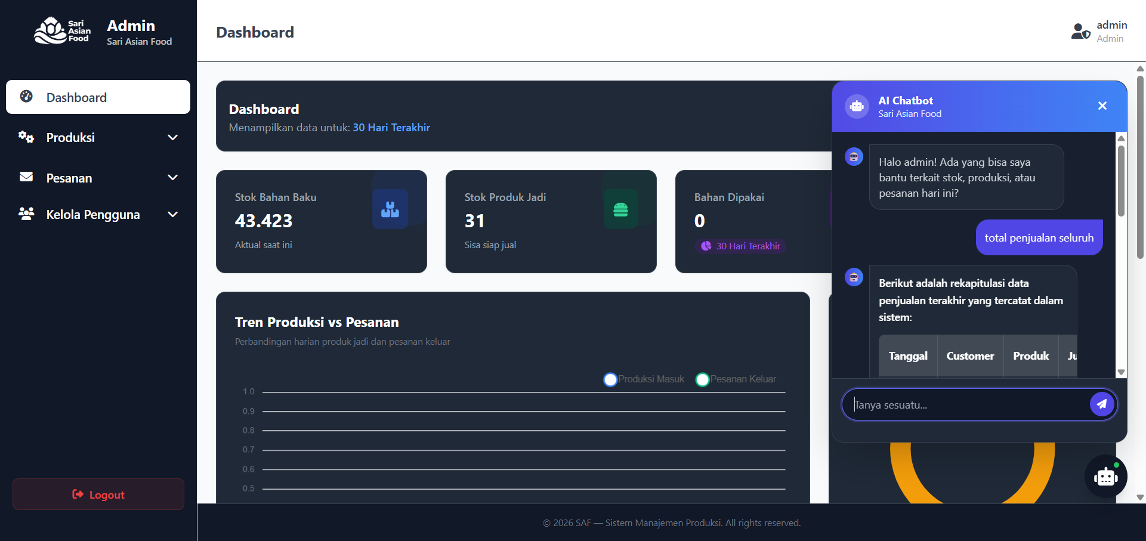1146x541 pixels.
Task: Click the admin username in header
Action: tap(1112, 25)
